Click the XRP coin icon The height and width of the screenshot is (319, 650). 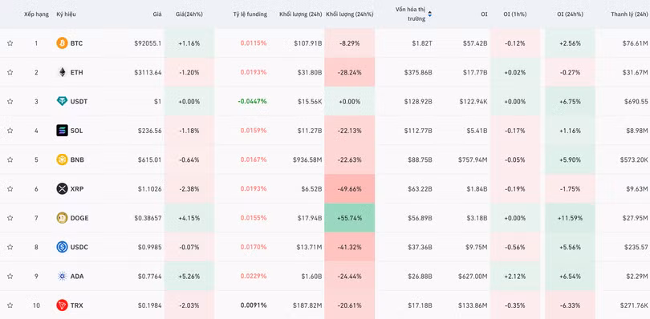tap(62, 189)
